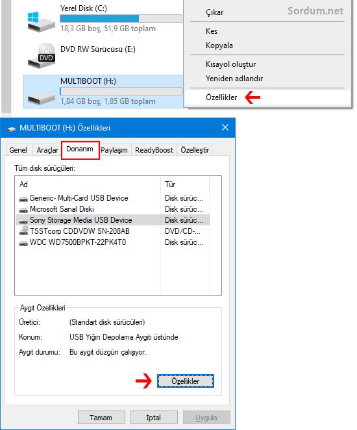
Task: Click the Özellikler button under Aygıt Özellikleri
Action: [186, 381]
